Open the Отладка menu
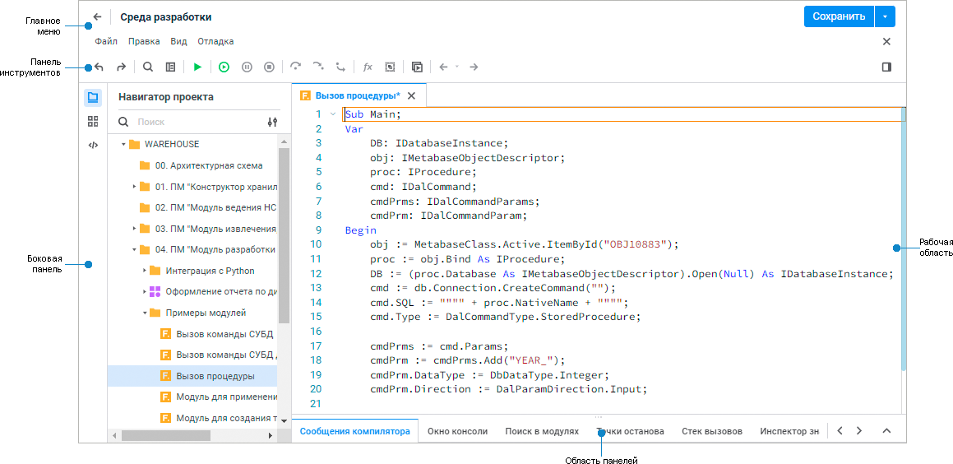The image size is (953, 464). point(215,41)
